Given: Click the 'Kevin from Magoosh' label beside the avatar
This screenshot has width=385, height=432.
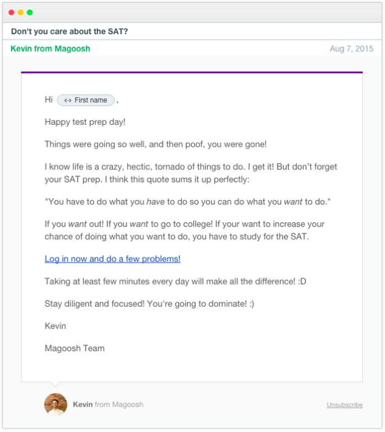Looking at the screenshot, I should coord(108,405).
